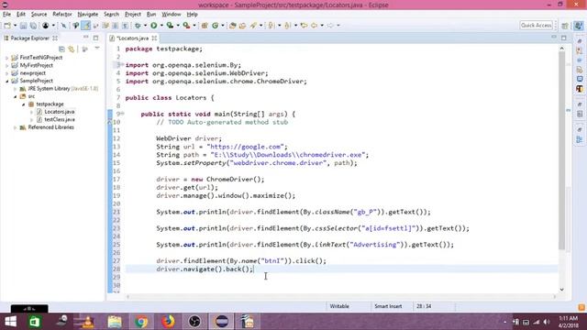Expand the JRE System Library node

point(15,89)
